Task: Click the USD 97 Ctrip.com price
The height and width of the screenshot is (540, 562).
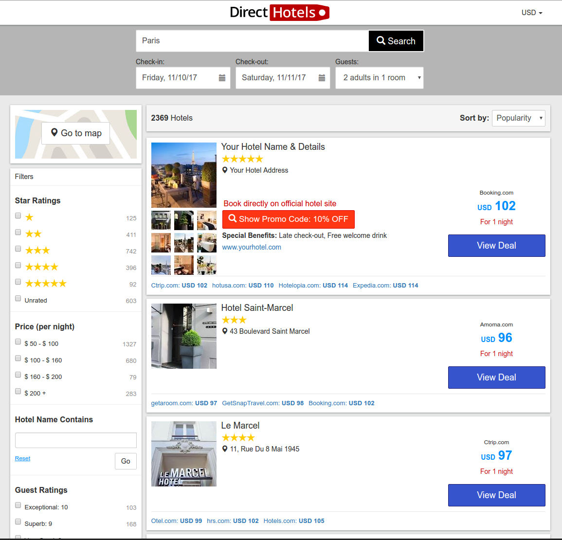Action: (x=496, y=456)
